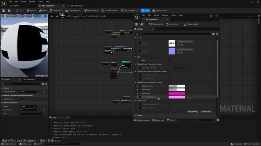Image resolution: width=261 pixels, height=146 pixels.
Task: Click the use selected icon under the Albedo dropdown
Action: click(178, 45)
